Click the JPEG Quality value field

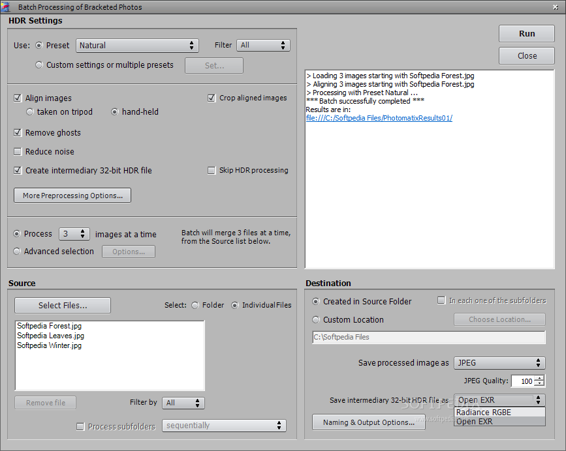[x=523, y=381]
